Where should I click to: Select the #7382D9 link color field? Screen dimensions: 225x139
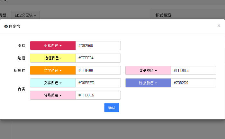(193, 83)
